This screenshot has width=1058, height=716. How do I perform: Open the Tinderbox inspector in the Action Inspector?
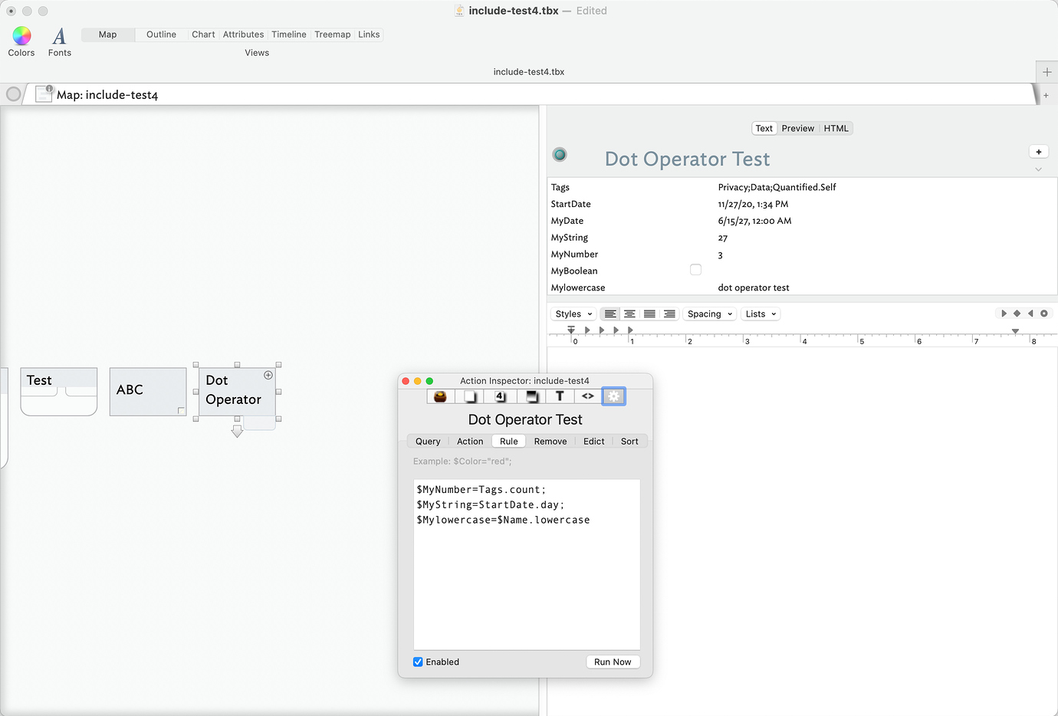439,396
